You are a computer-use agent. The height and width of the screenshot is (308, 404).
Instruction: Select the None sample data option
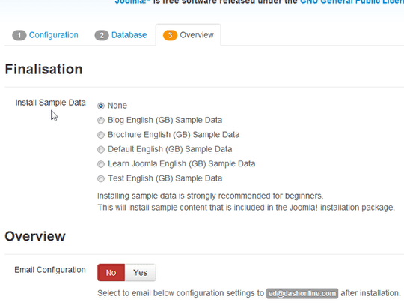point(101,106)
